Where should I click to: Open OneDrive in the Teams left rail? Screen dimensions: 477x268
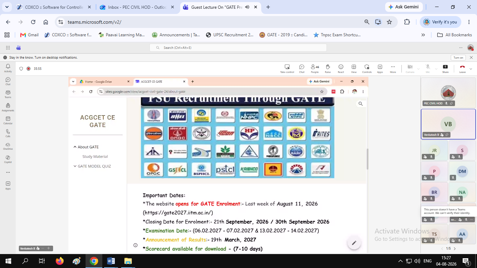pyautogui.click(x=8, y=146)
